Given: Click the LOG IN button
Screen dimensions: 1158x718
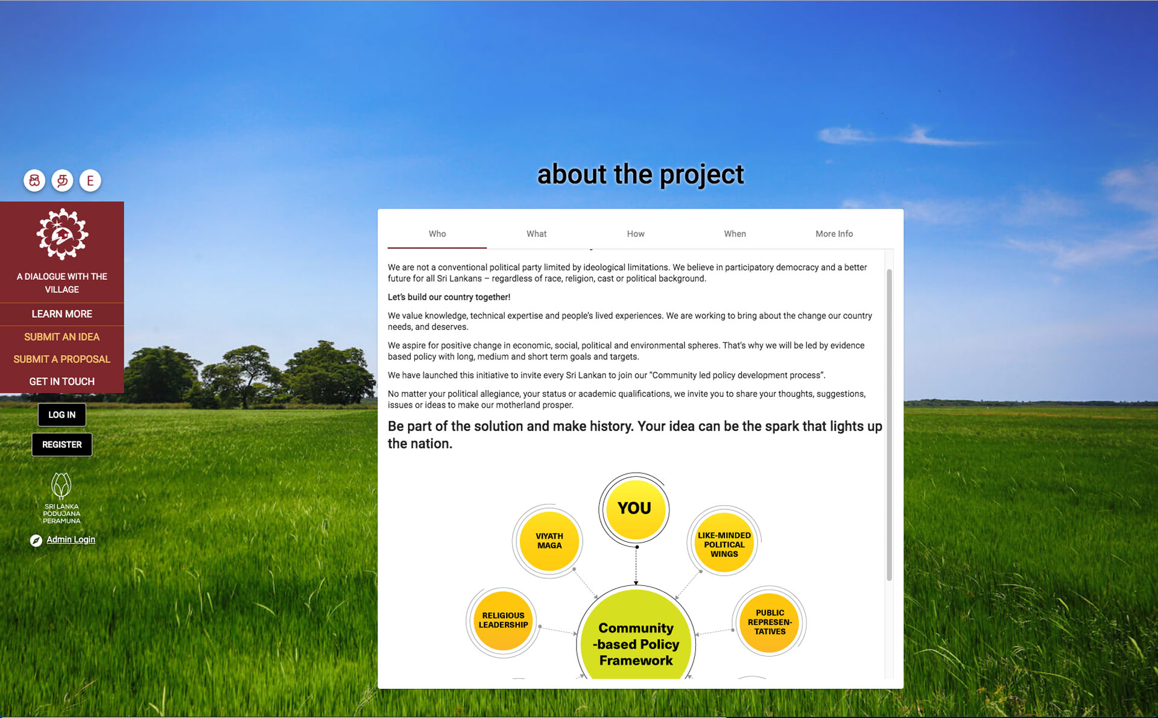Looking at the screenshot, I should pyautogui.click(x=62, y=414).
